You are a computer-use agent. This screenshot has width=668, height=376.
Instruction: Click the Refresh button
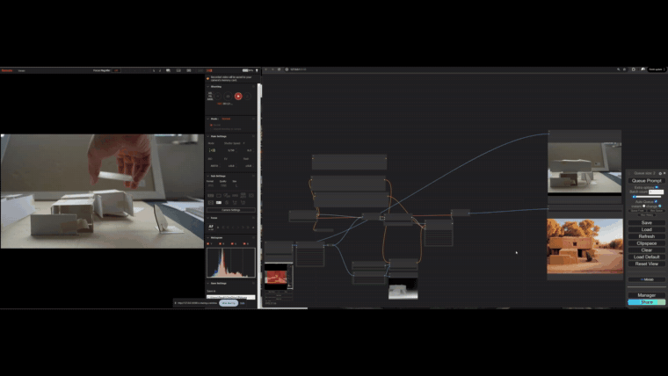point(646,236)
